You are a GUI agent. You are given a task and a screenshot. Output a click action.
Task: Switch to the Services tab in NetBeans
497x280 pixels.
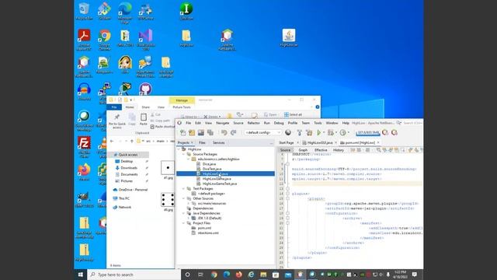(x=219, y=143)
